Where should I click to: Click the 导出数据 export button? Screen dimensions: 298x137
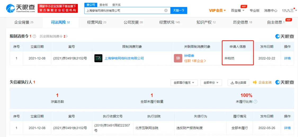click(238, 83)
